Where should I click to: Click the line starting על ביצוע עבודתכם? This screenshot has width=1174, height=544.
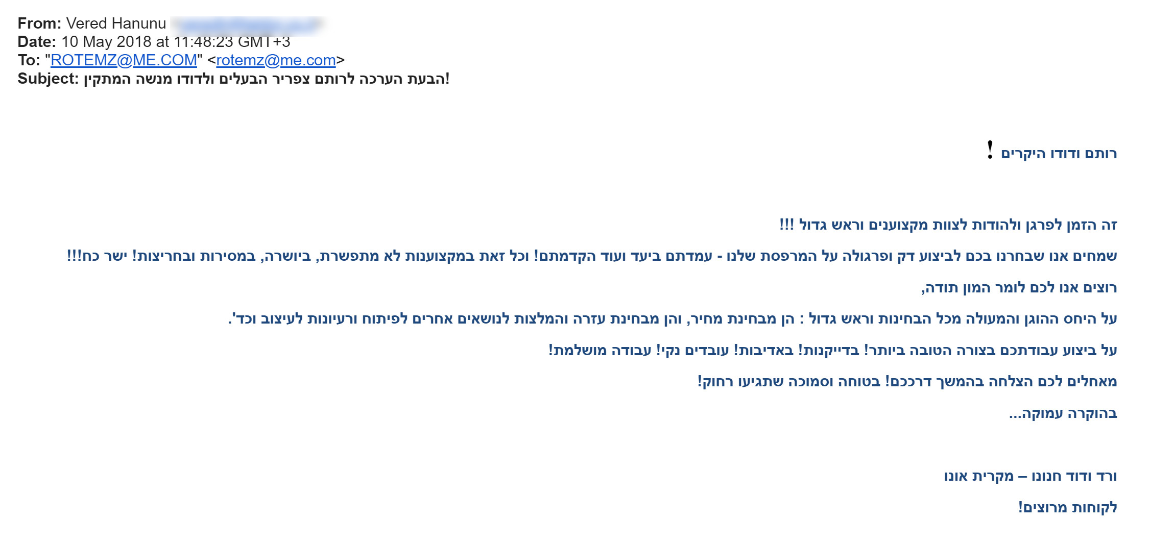point(833,350)
